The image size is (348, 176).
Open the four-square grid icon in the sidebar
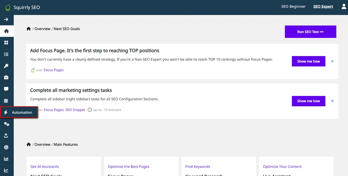click(x=6, y=42)
